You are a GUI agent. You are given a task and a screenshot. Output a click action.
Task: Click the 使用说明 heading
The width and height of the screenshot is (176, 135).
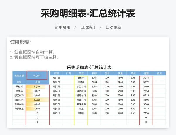(21, 42)
